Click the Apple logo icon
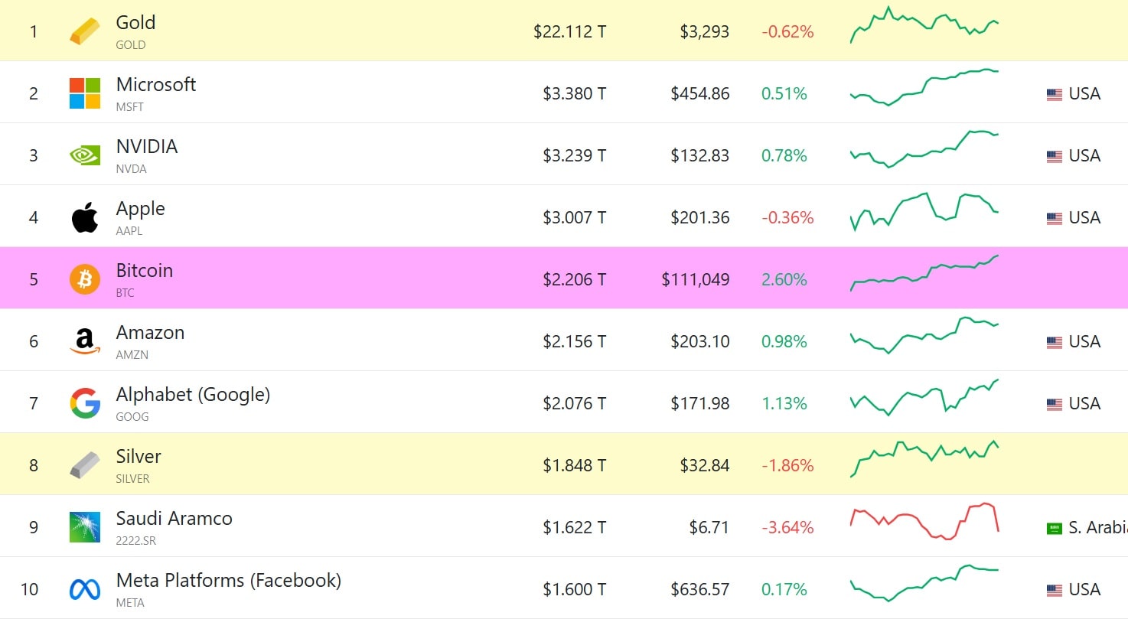This screenshot has width=1128, height=619. click(85, 217)
